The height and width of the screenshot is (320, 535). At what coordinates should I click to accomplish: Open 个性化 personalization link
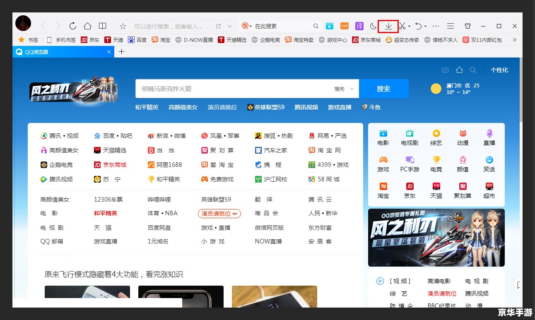point(499,70)
